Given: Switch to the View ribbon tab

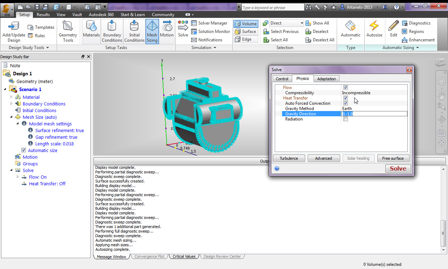Looking at the screenshot, I should (x=61, y=15).
